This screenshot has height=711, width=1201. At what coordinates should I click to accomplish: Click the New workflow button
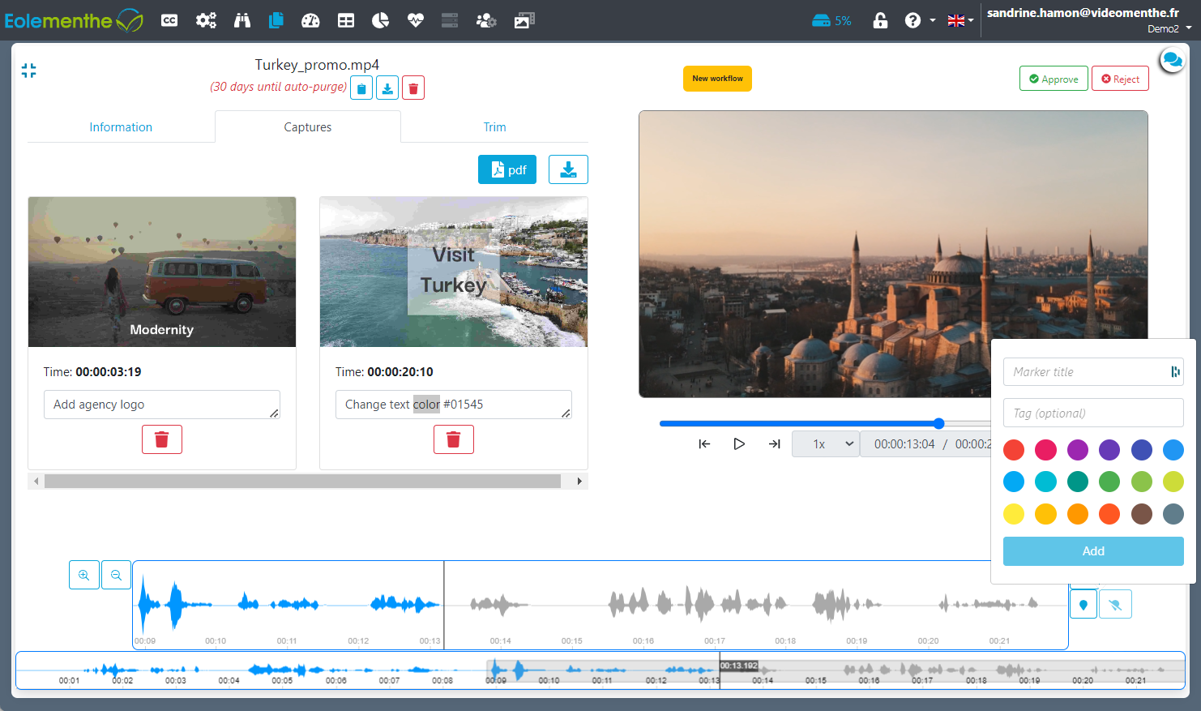tap(717, 79)
